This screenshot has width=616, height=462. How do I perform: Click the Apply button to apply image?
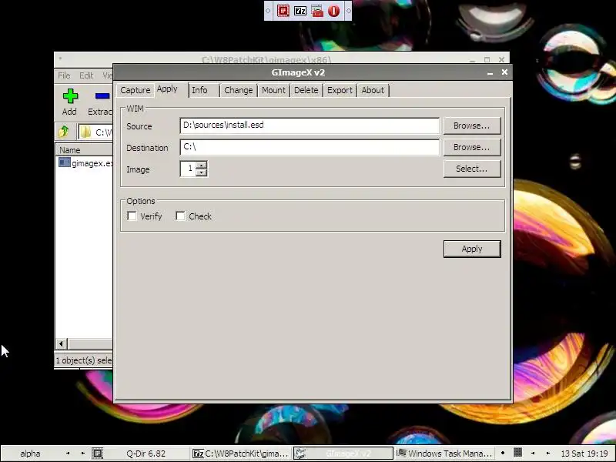point(472,249)
